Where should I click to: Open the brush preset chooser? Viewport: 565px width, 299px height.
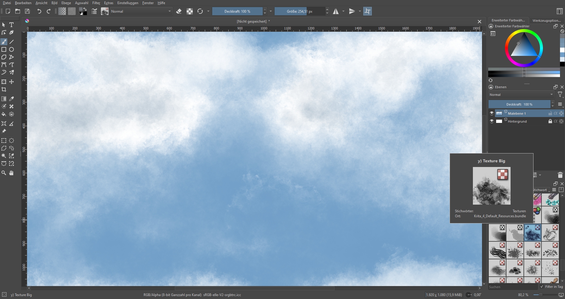[104, 11]
